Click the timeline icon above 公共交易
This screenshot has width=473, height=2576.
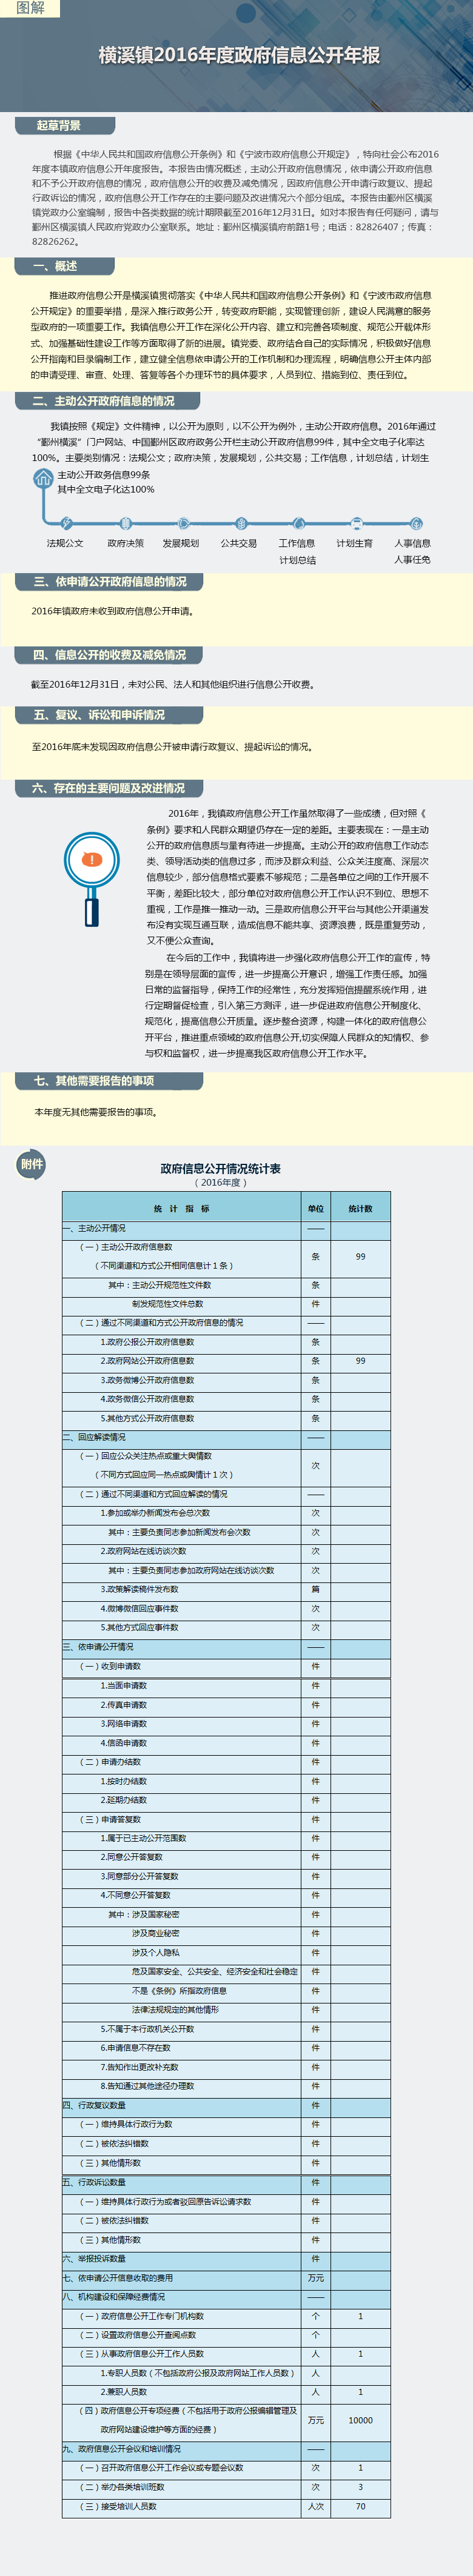(x=241, y=523)
